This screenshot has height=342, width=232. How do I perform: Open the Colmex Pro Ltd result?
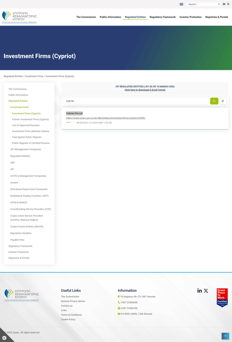tap(74, 113)
